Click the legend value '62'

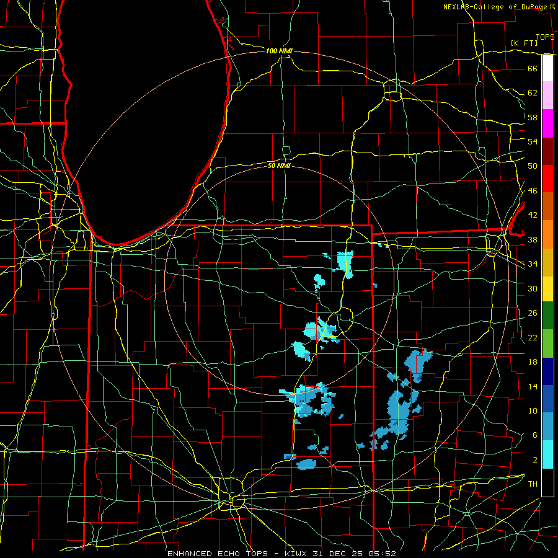(533, 93)
